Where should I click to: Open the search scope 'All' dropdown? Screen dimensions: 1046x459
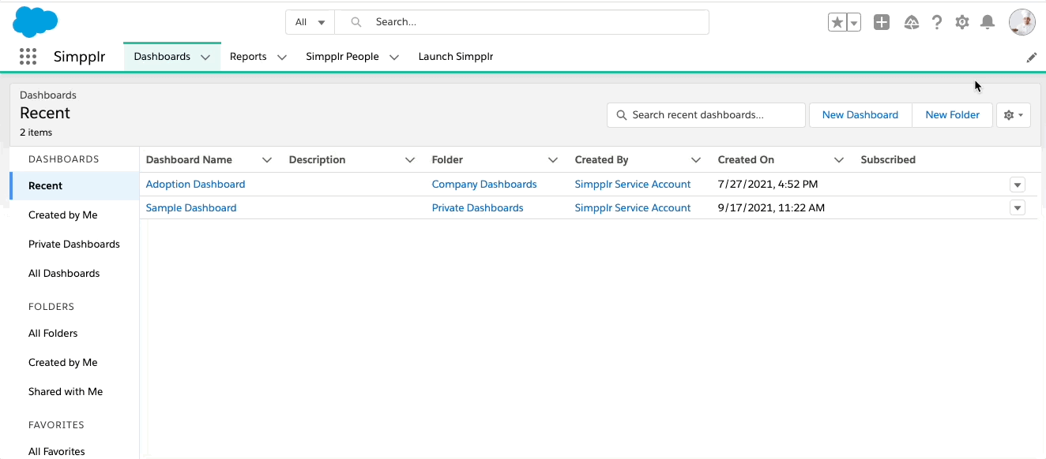coord(310,22)
